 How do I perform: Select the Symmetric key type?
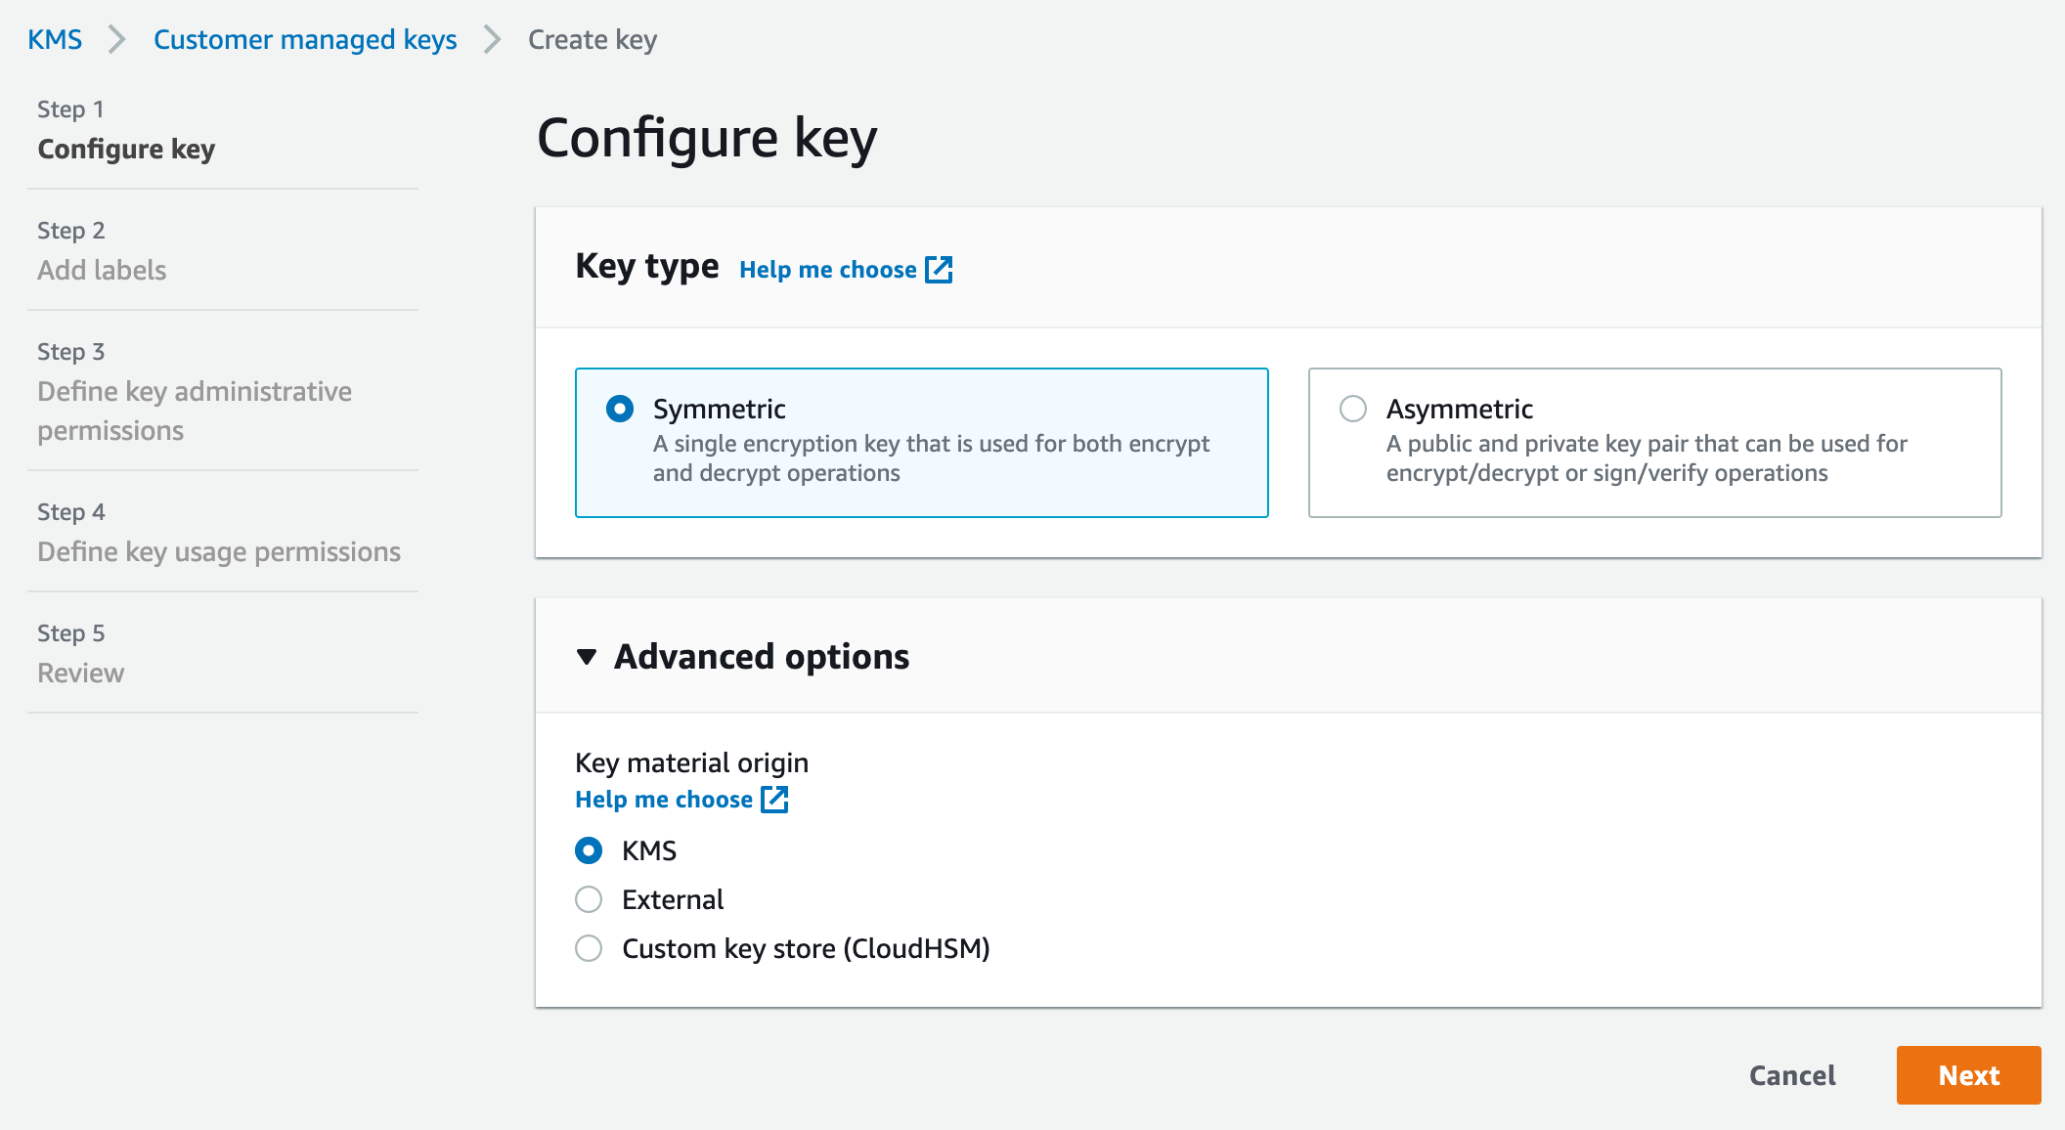pos(620,409)
